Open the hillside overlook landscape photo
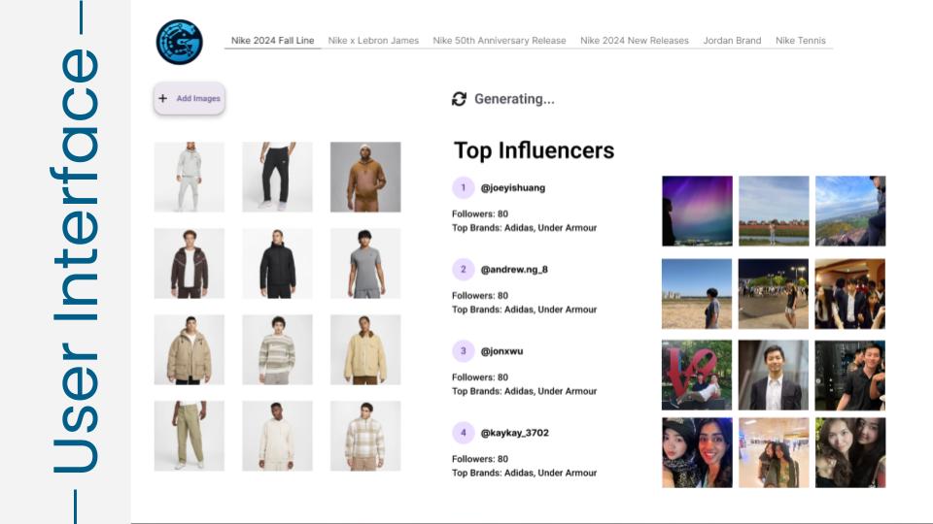The height and width of the screenshot is (524, 933). pos(850,211)
